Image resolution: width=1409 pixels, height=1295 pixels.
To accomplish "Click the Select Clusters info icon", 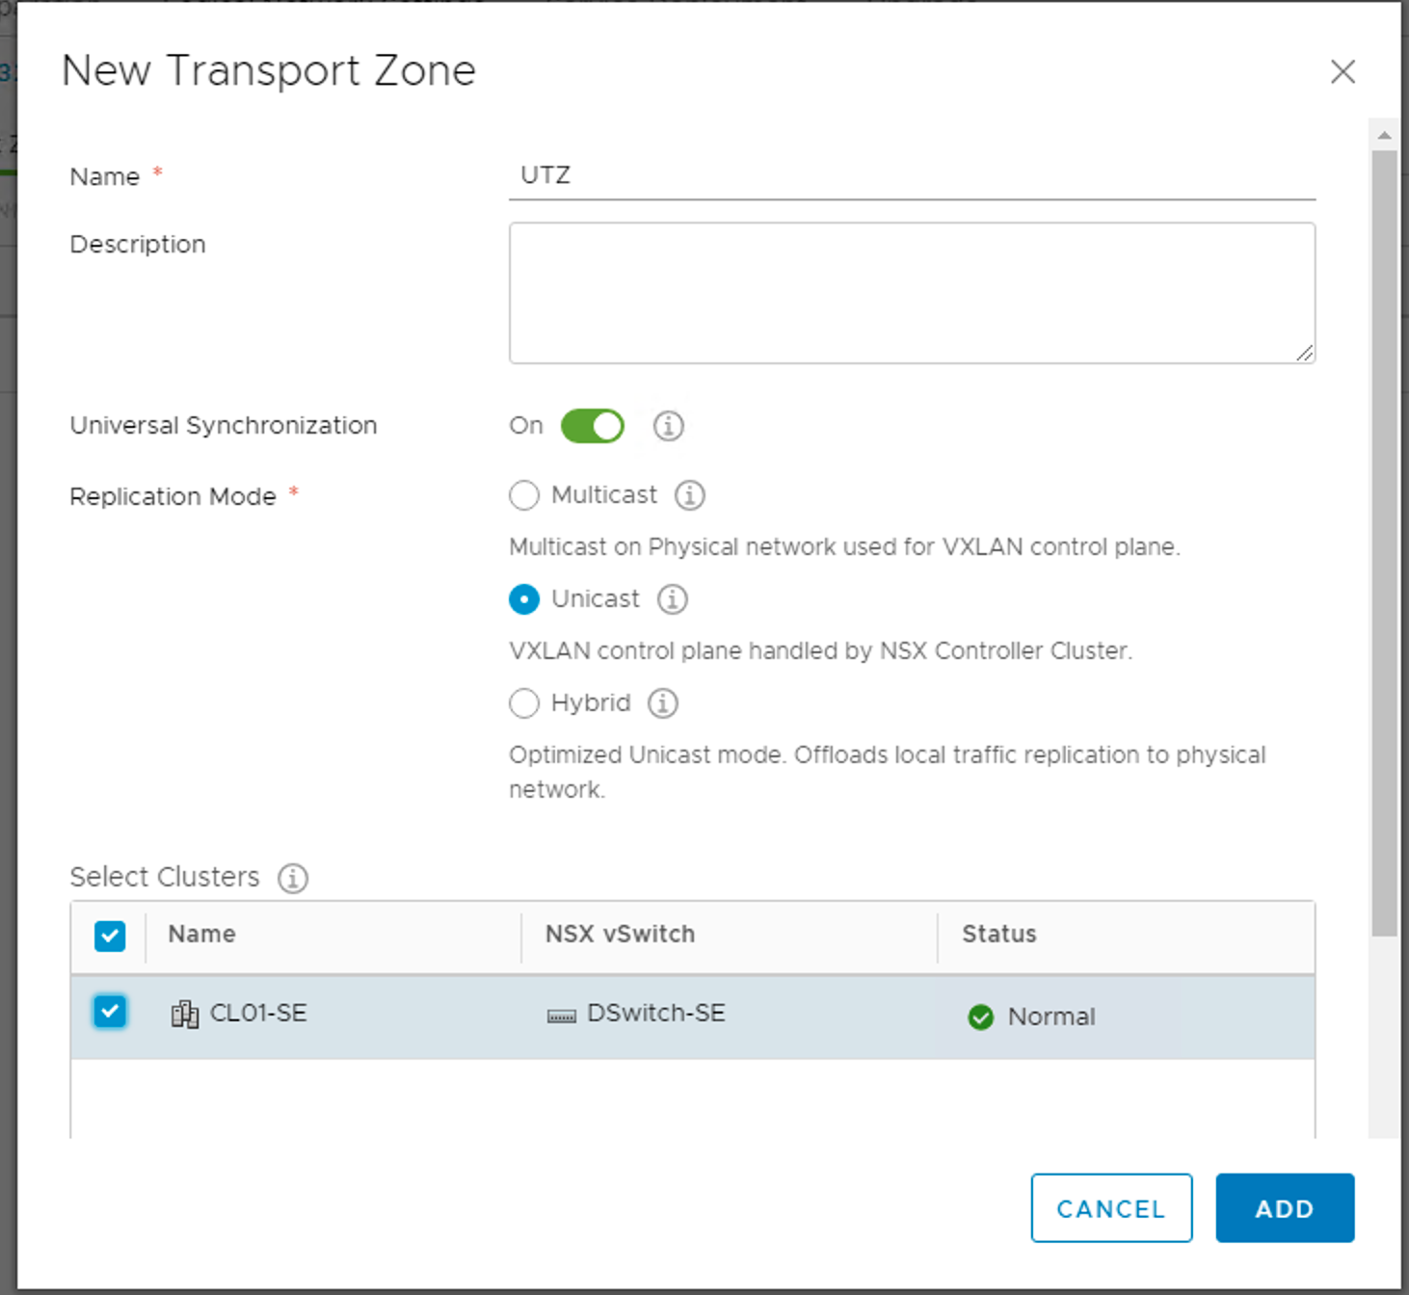I will point(293,878).
